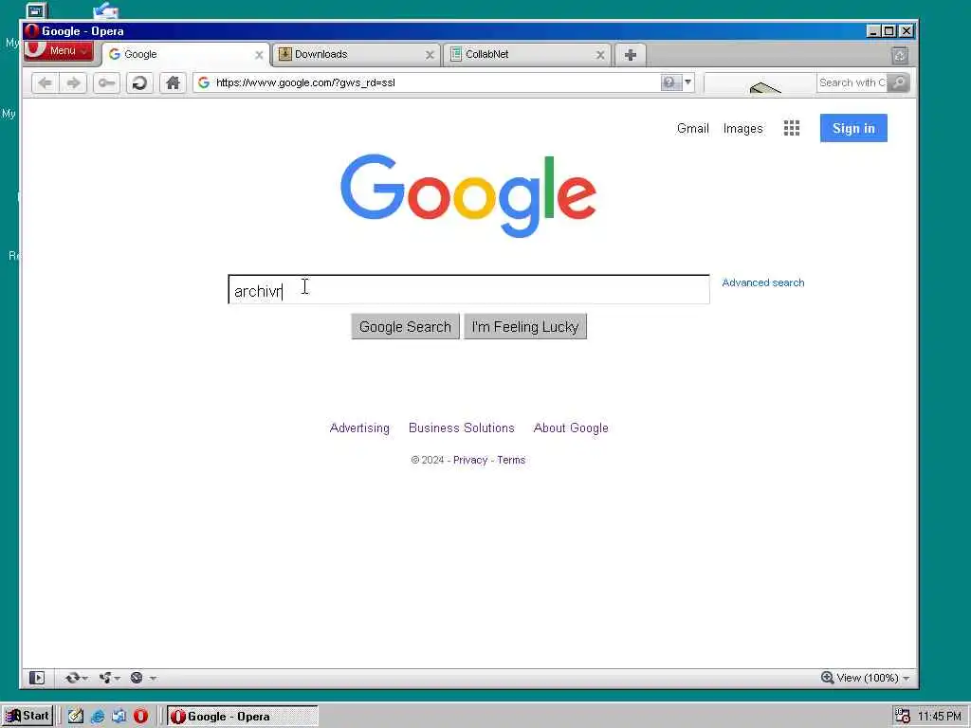This screenshot has height=728, width=971.
Task: Click the Google search text box
Action: pos(468,290)
